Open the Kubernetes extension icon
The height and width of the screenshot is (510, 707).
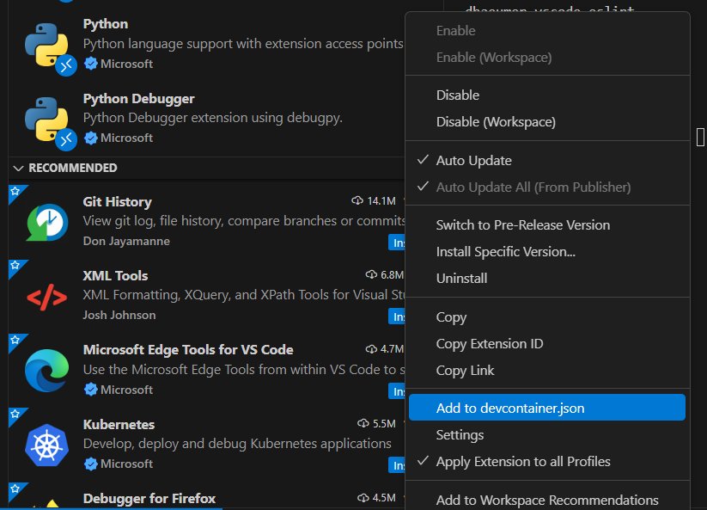point(46,445)
